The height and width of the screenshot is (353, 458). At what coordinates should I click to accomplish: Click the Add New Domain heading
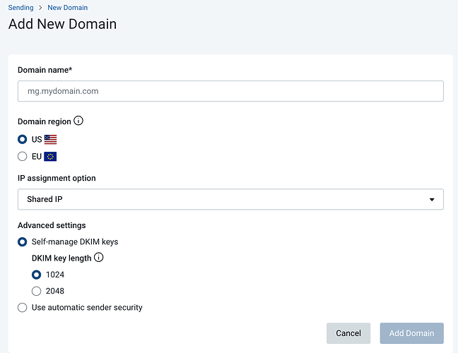coord(62,24)
